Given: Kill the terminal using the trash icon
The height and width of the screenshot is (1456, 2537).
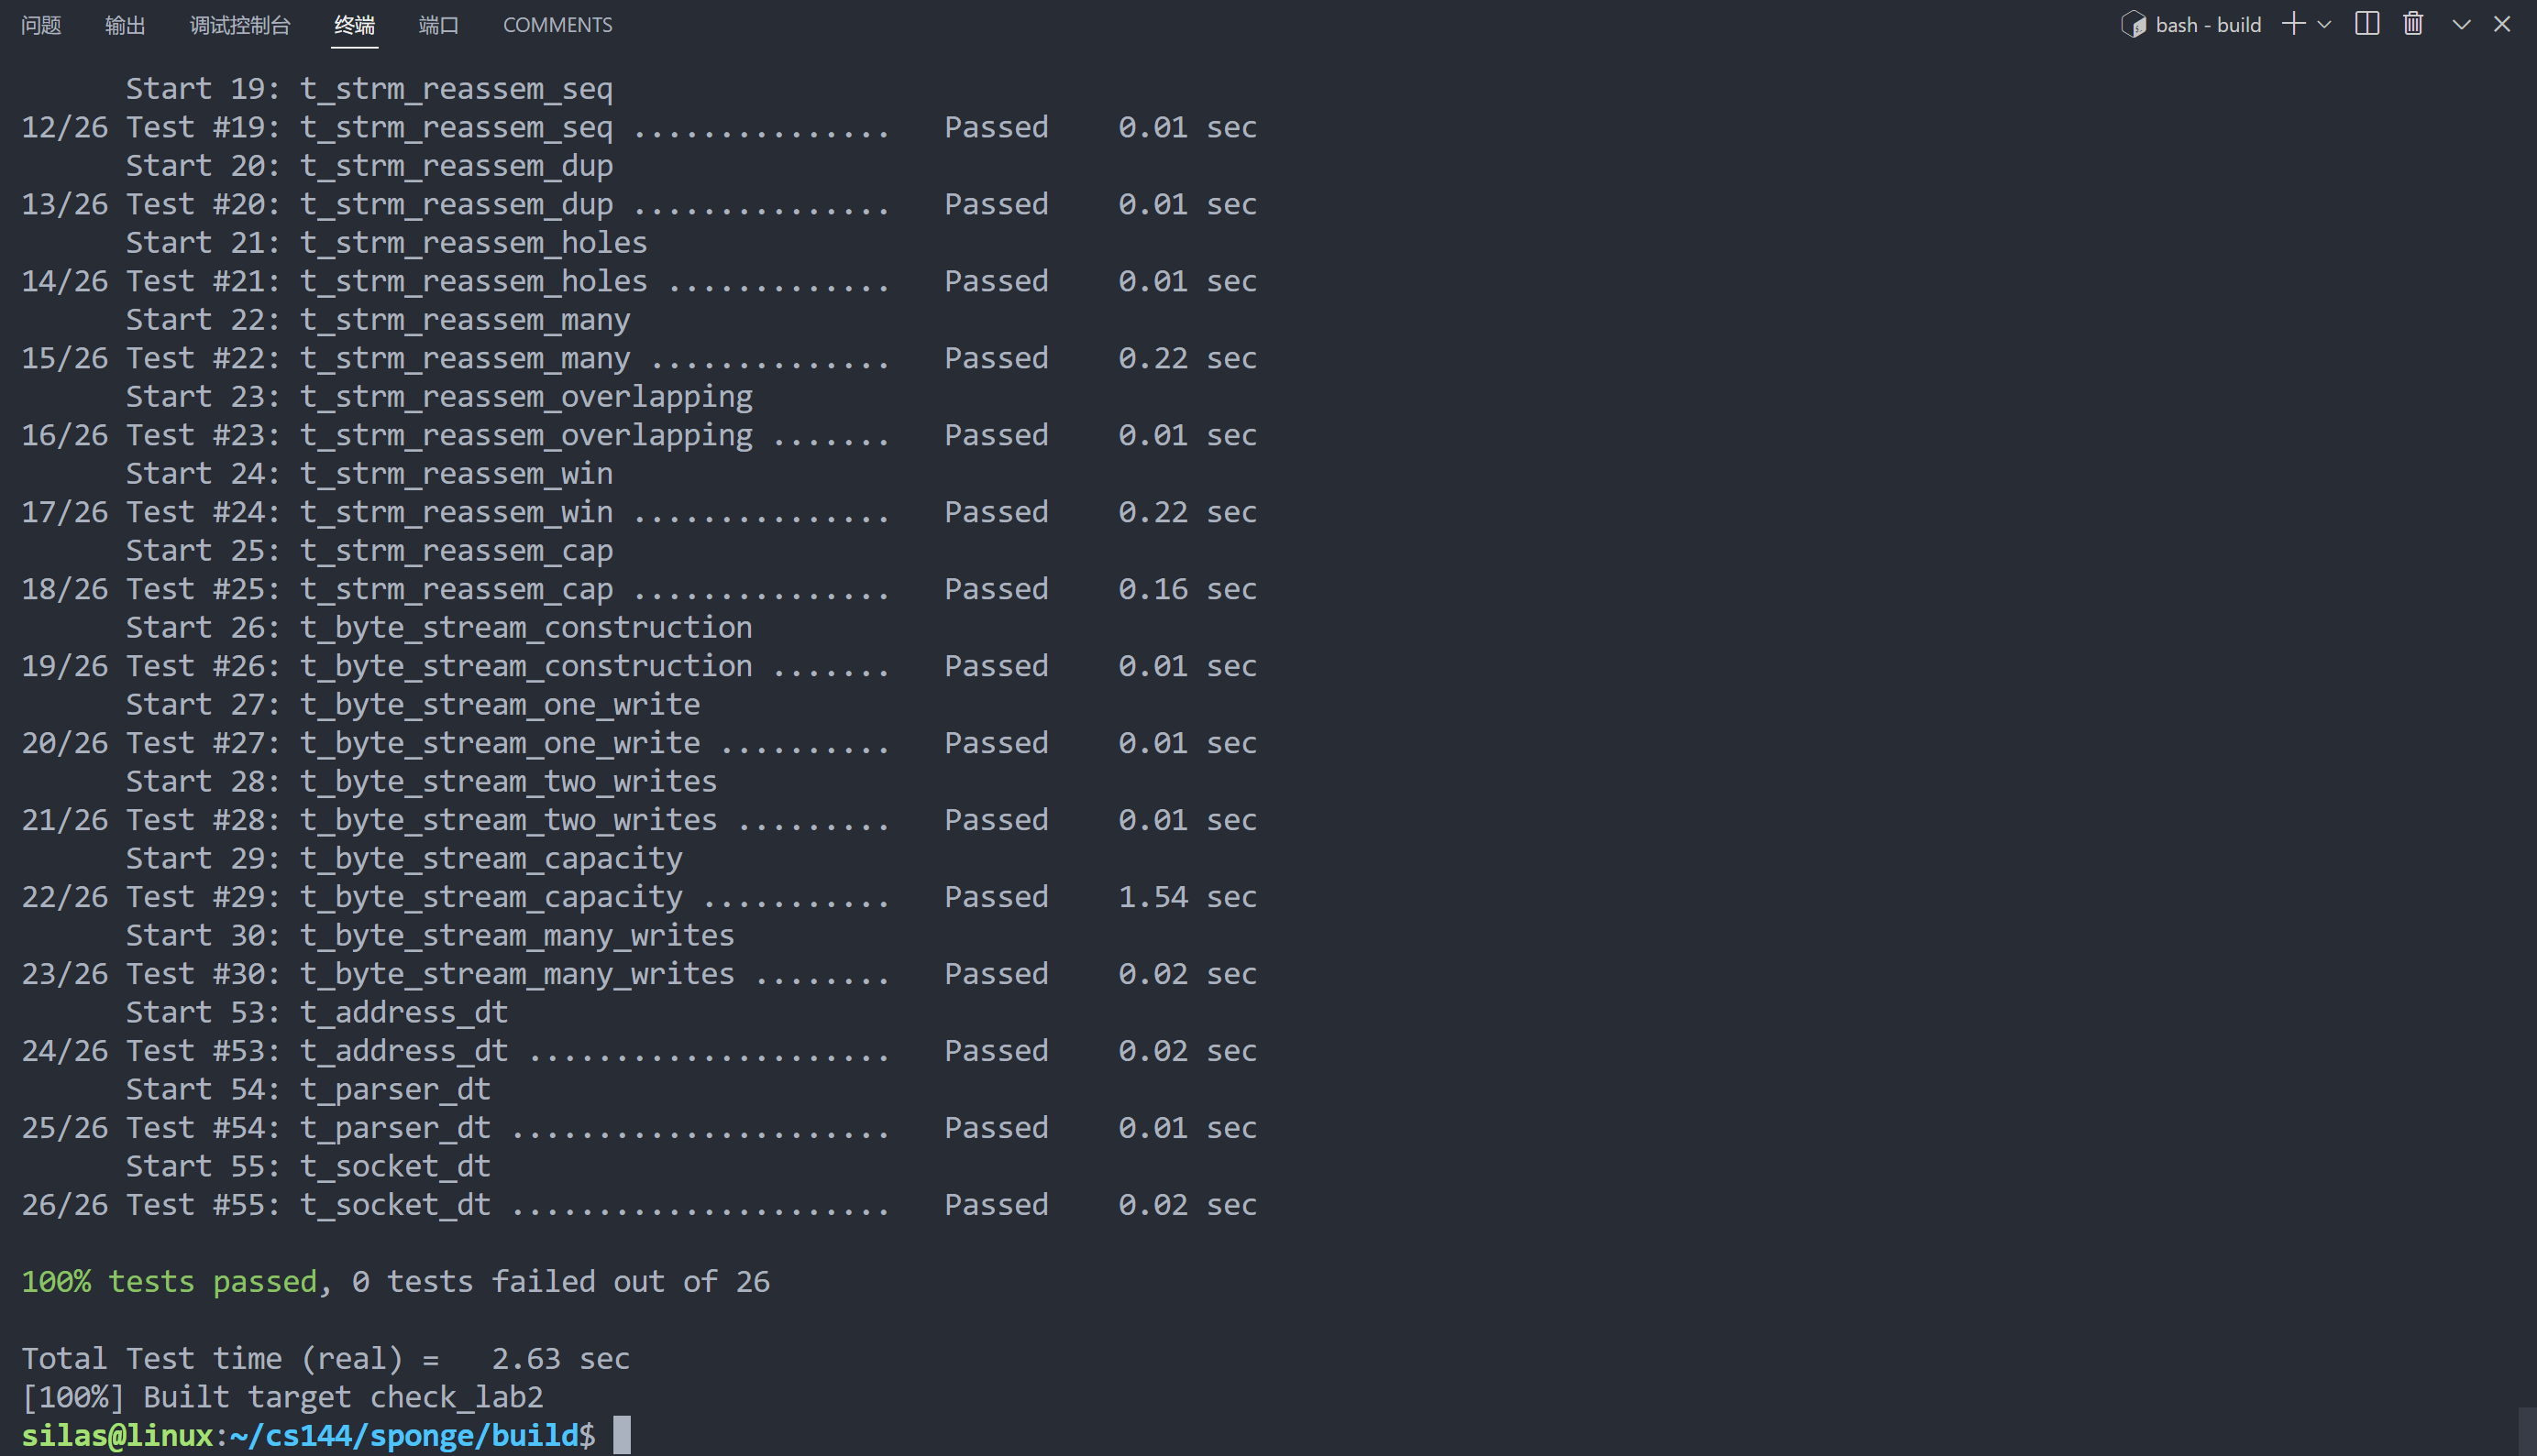Looking at the screenshot, I should point(2413,24).
